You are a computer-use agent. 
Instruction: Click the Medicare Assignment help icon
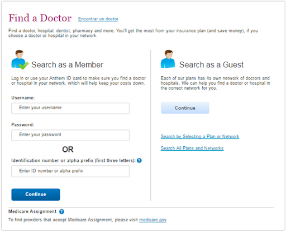61,212
